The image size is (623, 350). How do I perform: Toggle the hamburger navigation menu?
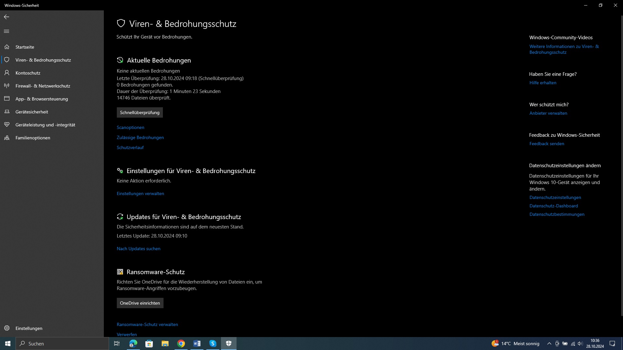click(x=6, y=31)
